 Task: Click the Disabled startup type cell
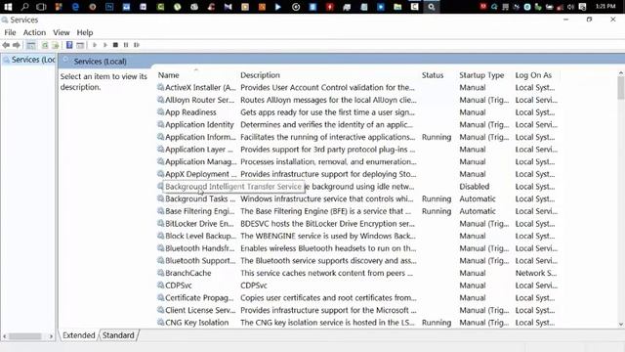(474, 187)
